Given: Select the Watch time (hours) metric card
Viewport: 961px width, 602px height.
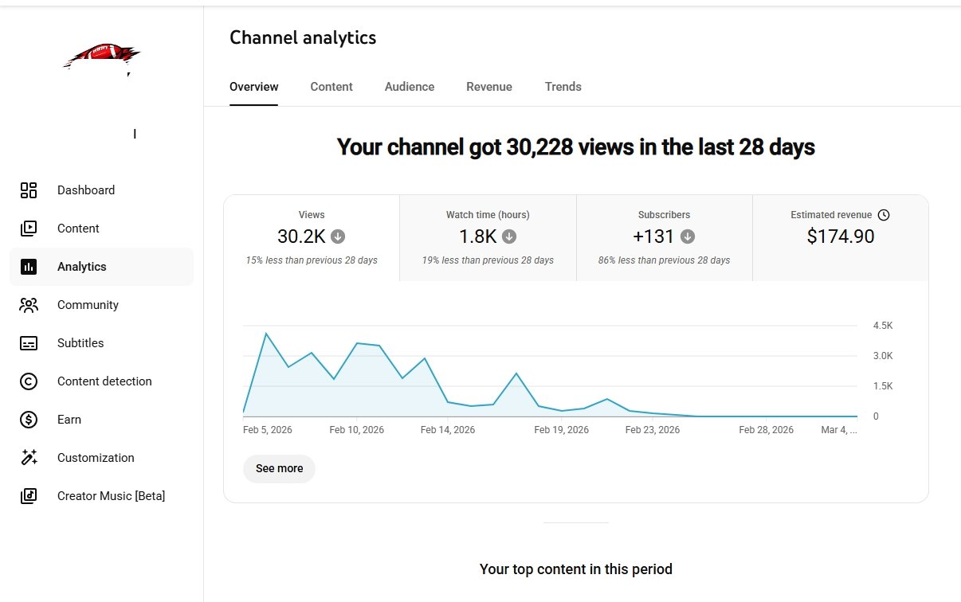Looking at the screenshot, I should tap(488, 237).
